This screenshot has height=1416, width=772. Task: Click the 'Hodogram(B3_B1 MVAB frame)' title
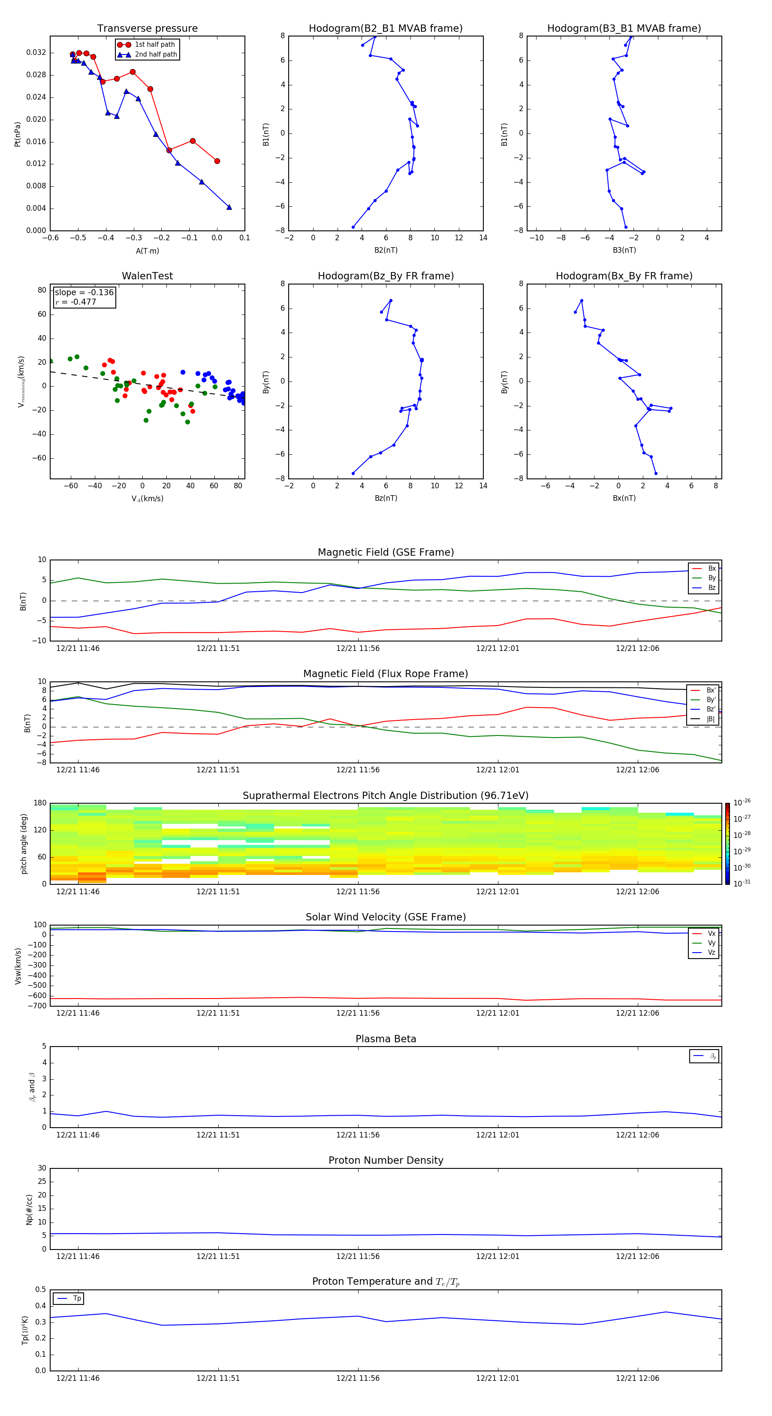pos(624,29)
